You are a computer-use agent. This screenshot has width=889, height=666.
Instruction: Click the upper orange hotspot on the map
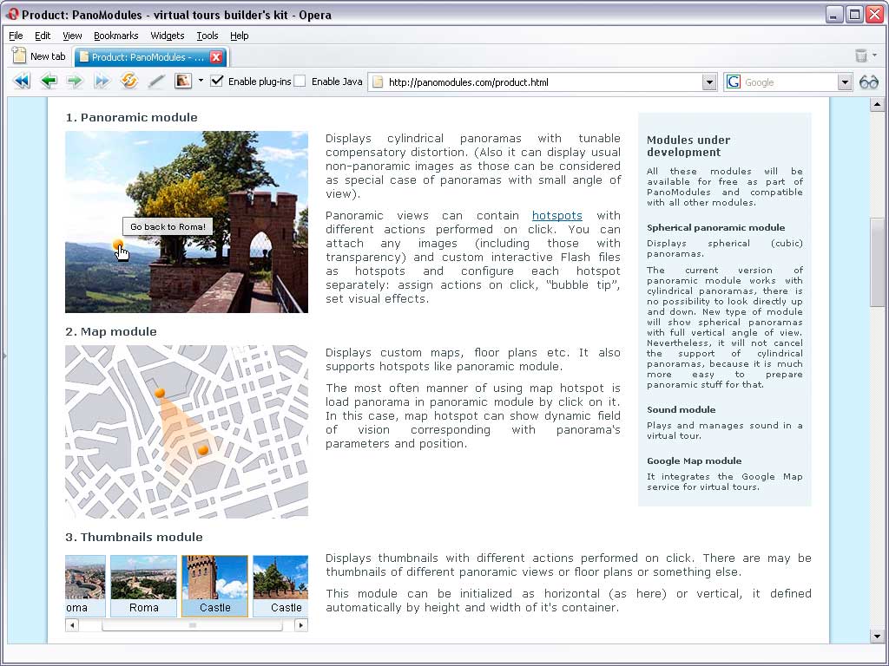coord(160,393)
